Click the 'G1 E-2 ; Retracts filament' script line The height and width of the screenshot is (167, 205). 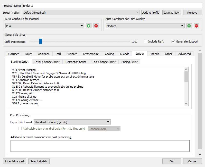tap(48, 87)
